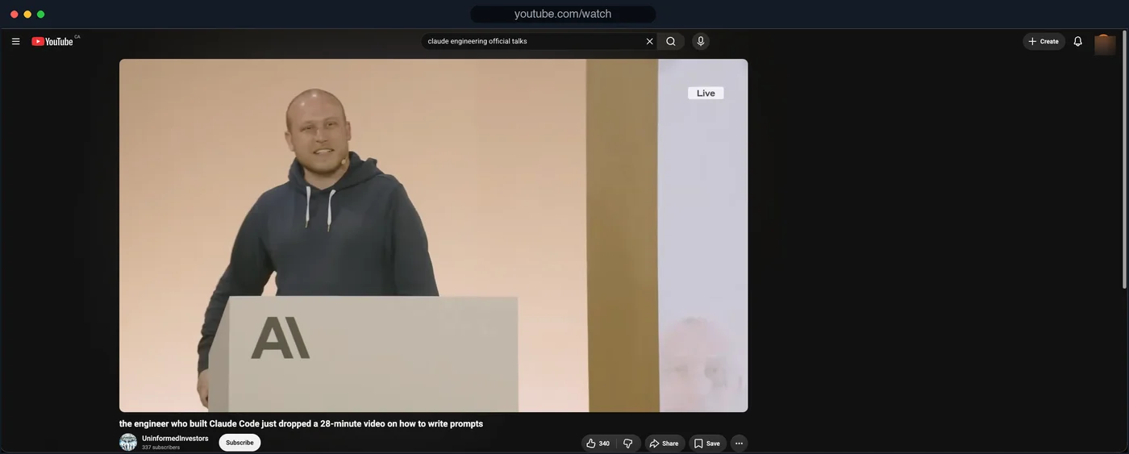Click the video player area

433,235
